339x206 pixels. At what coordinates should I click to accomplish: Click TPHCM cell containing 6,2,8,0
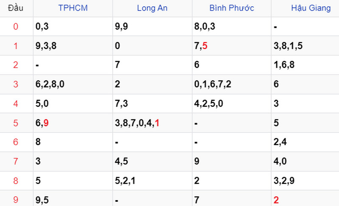pos(73,84)
